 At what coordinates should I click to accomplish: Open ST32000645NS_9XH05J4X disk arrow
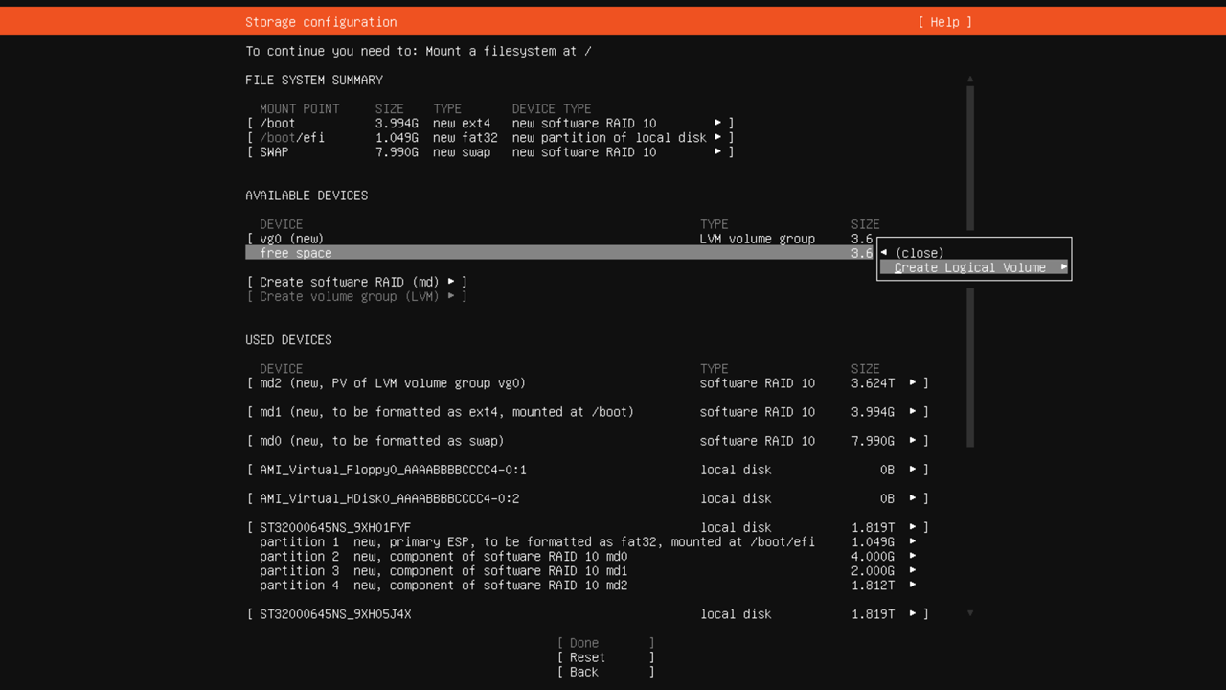pyautogui.click(x=913, y=614)
